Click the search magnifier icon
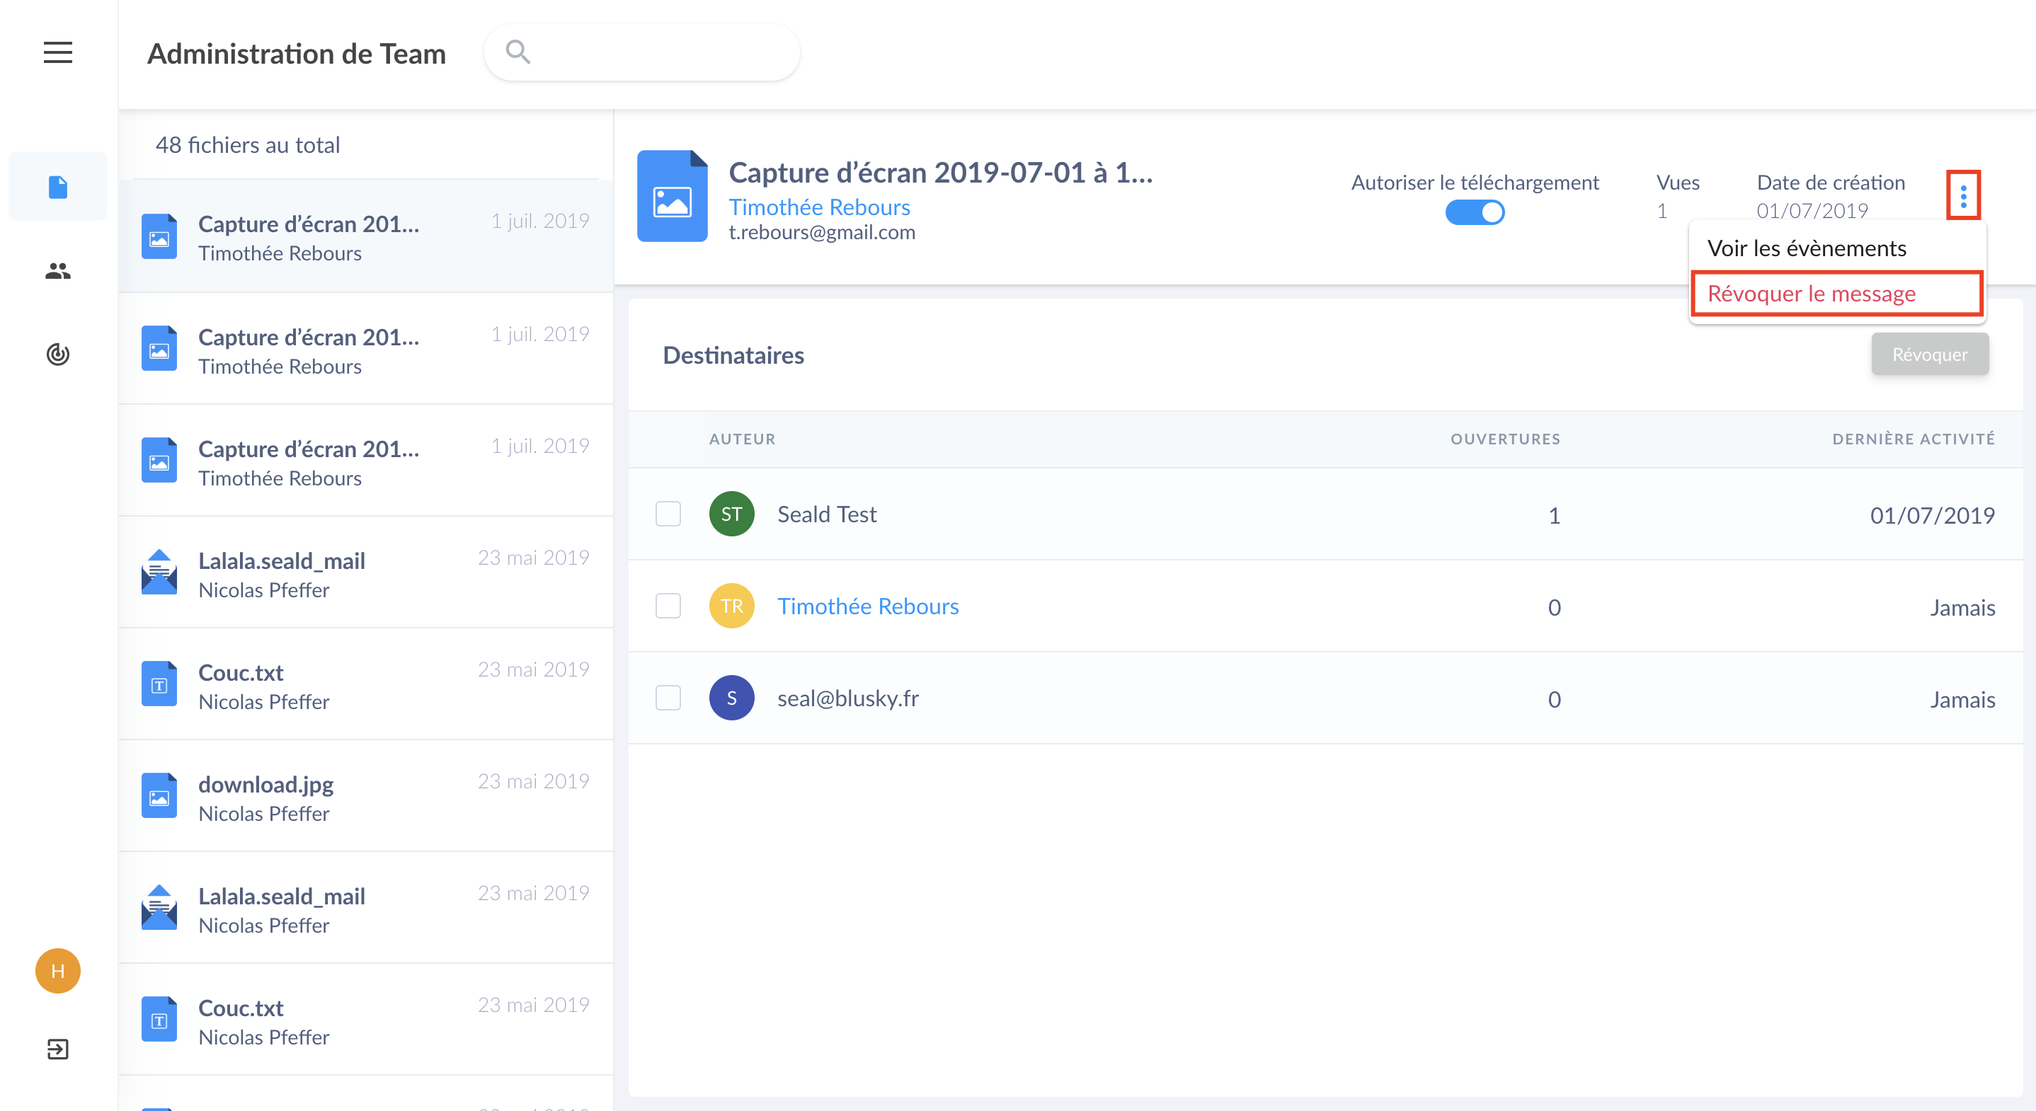2036x1111 pixels. (517, 52)
